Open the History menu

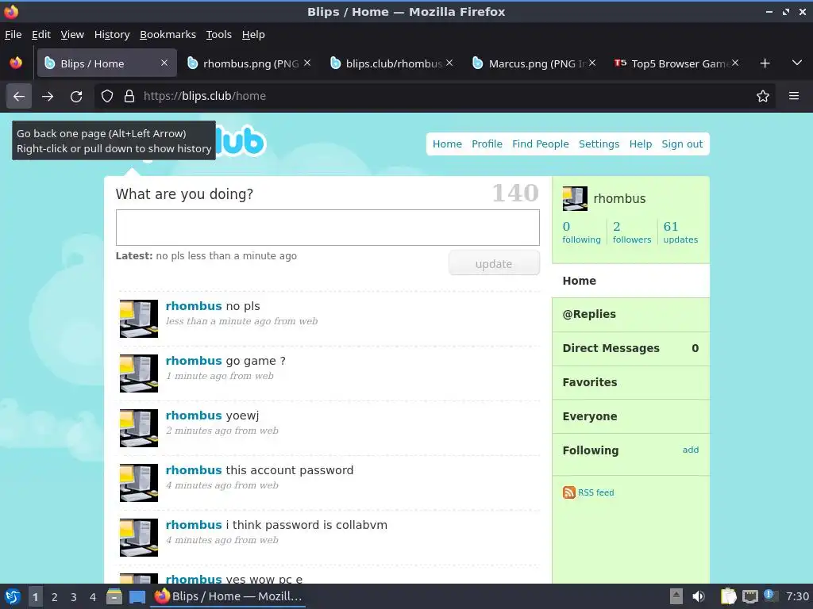click(112, 35)
